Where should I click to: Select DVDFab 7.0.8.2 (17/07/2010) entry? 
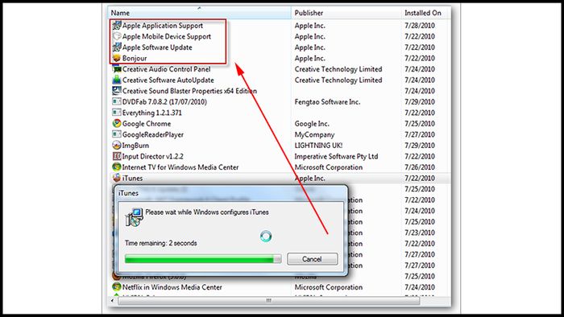164,101
